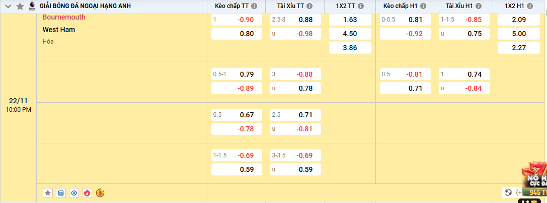Select first-half under odds 0.75
Screen dimensions: 547x203
464,34
